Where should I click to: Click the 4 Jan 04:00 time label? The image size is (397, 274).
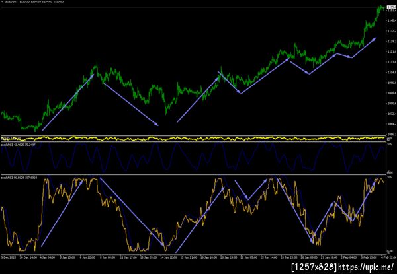[47, 257]
